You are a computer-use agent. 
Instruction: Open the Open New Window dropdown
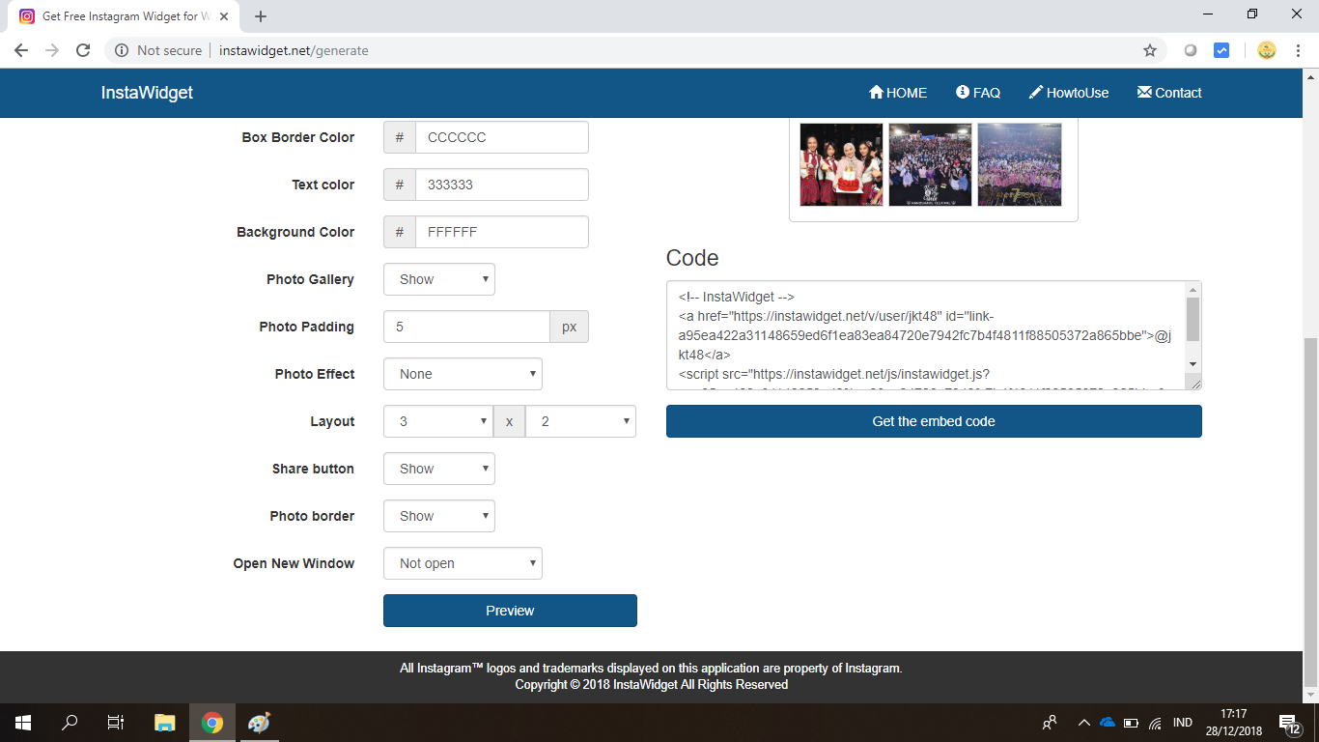[x=463, y=563]
